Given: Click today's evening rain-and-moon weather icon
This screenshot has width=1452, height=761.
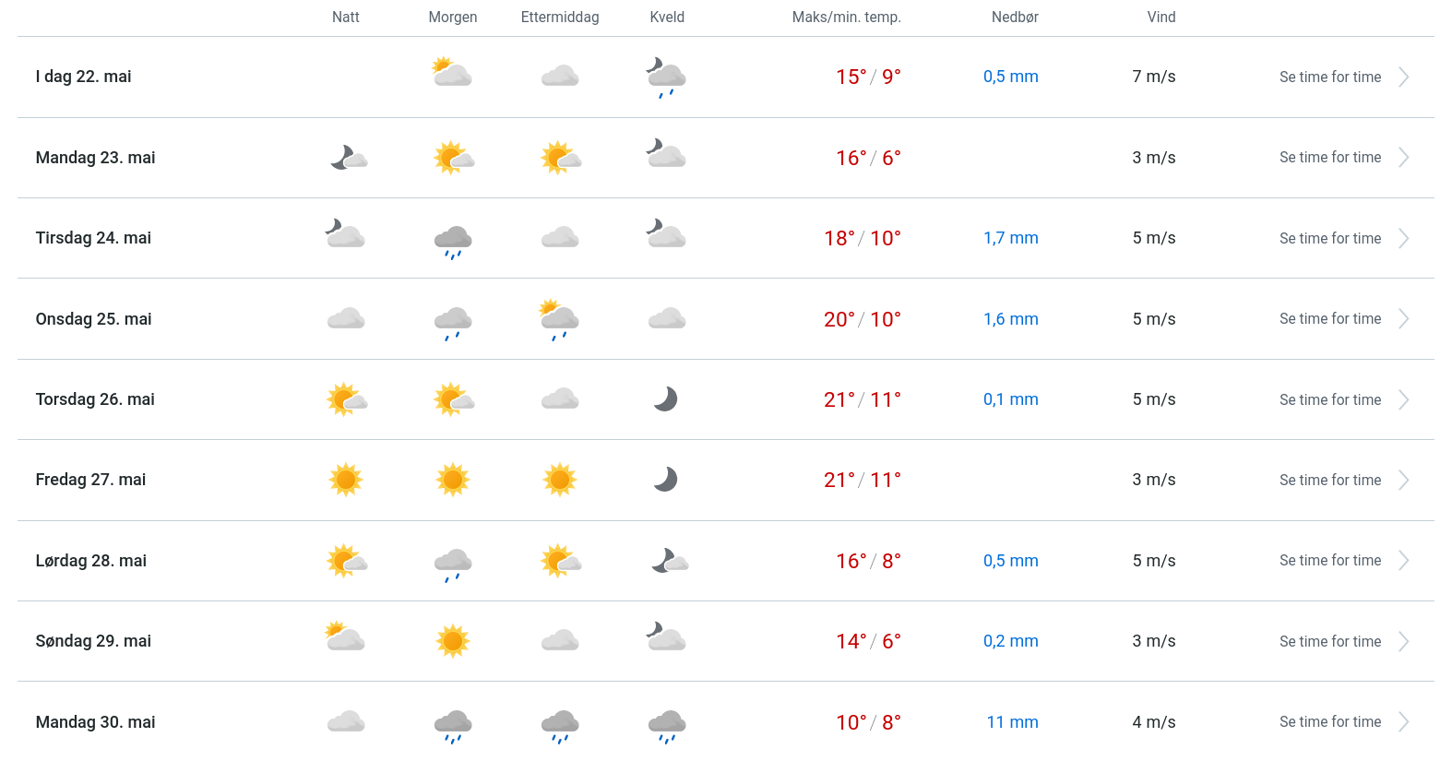Looking at the screenshot, I should point(666,77).
